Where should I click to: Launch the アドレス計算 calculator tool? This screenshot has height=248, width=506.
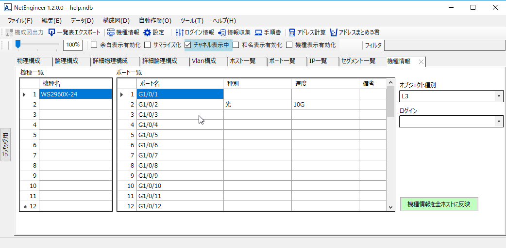click(x=292, y=32)
